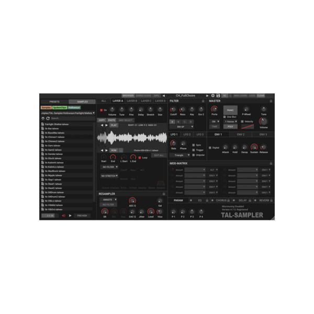This screenshot has width=314, height=314.
Task: Open the EQ effect tab
Action: click(x=200, y=200)
